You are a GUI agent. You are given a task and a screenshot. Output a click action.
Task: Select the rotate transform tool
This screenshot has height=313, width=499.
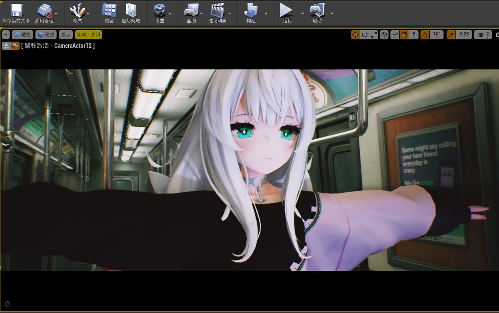click(x=365, y=35)
